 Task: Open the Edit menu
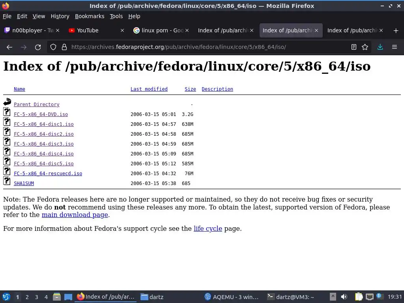click(22, 16)
